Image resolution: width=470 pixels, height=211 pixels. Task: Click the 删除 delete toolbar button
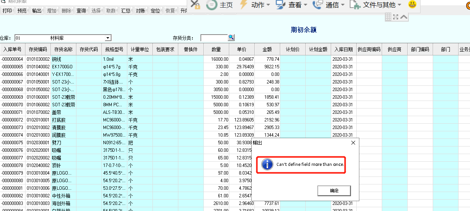(67, 11)
